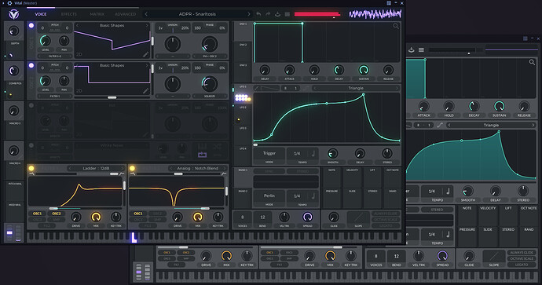Go to previous preset arrow
The height and width of the screenshot is (285, 542).
coord(146,14)
